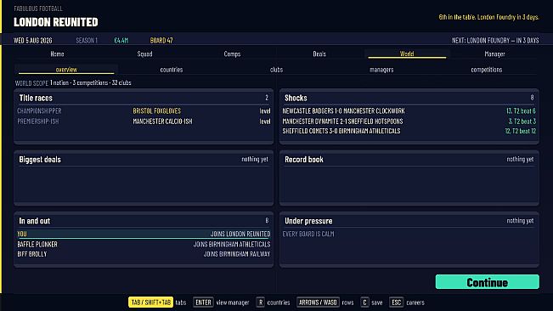Open the managers sub-tab
Viewport: 553px width, 311px height.
point(381,70)
